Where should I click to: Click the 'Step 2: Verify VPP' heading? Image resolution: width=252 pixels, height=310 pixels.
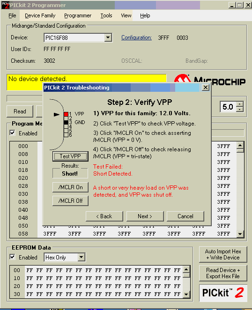click(x=140, y=102)
